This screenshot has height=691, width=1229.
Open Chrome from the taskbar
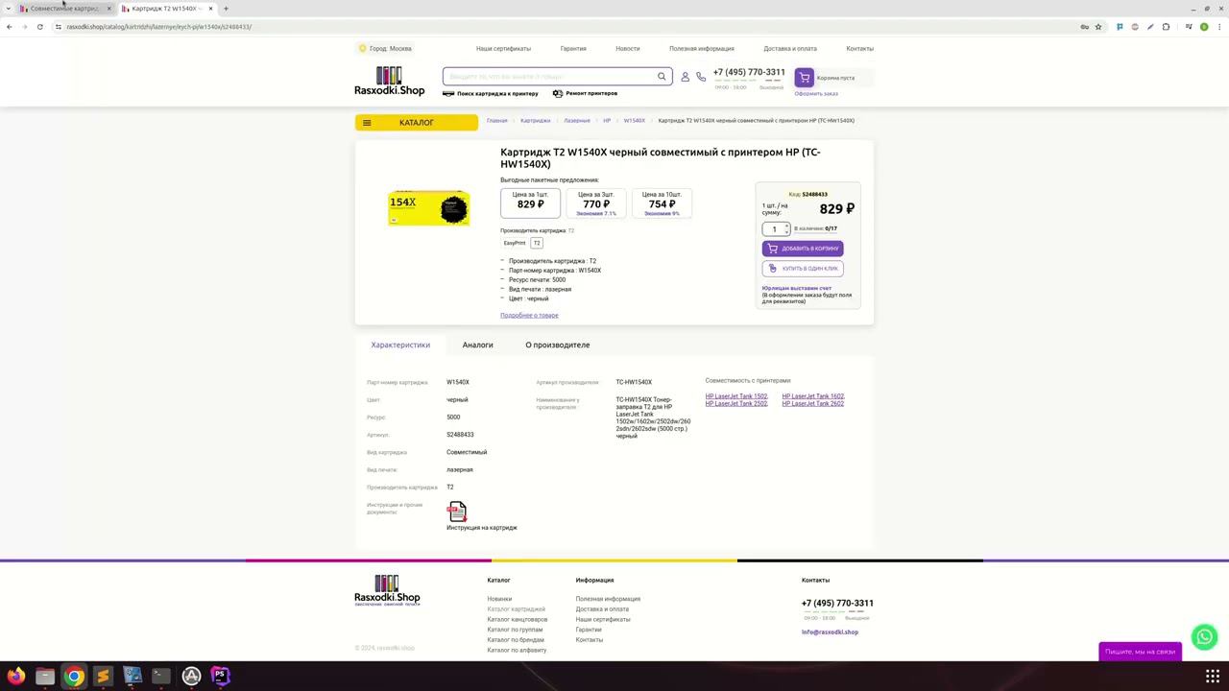pyautogui.click(x=74, y=676)
